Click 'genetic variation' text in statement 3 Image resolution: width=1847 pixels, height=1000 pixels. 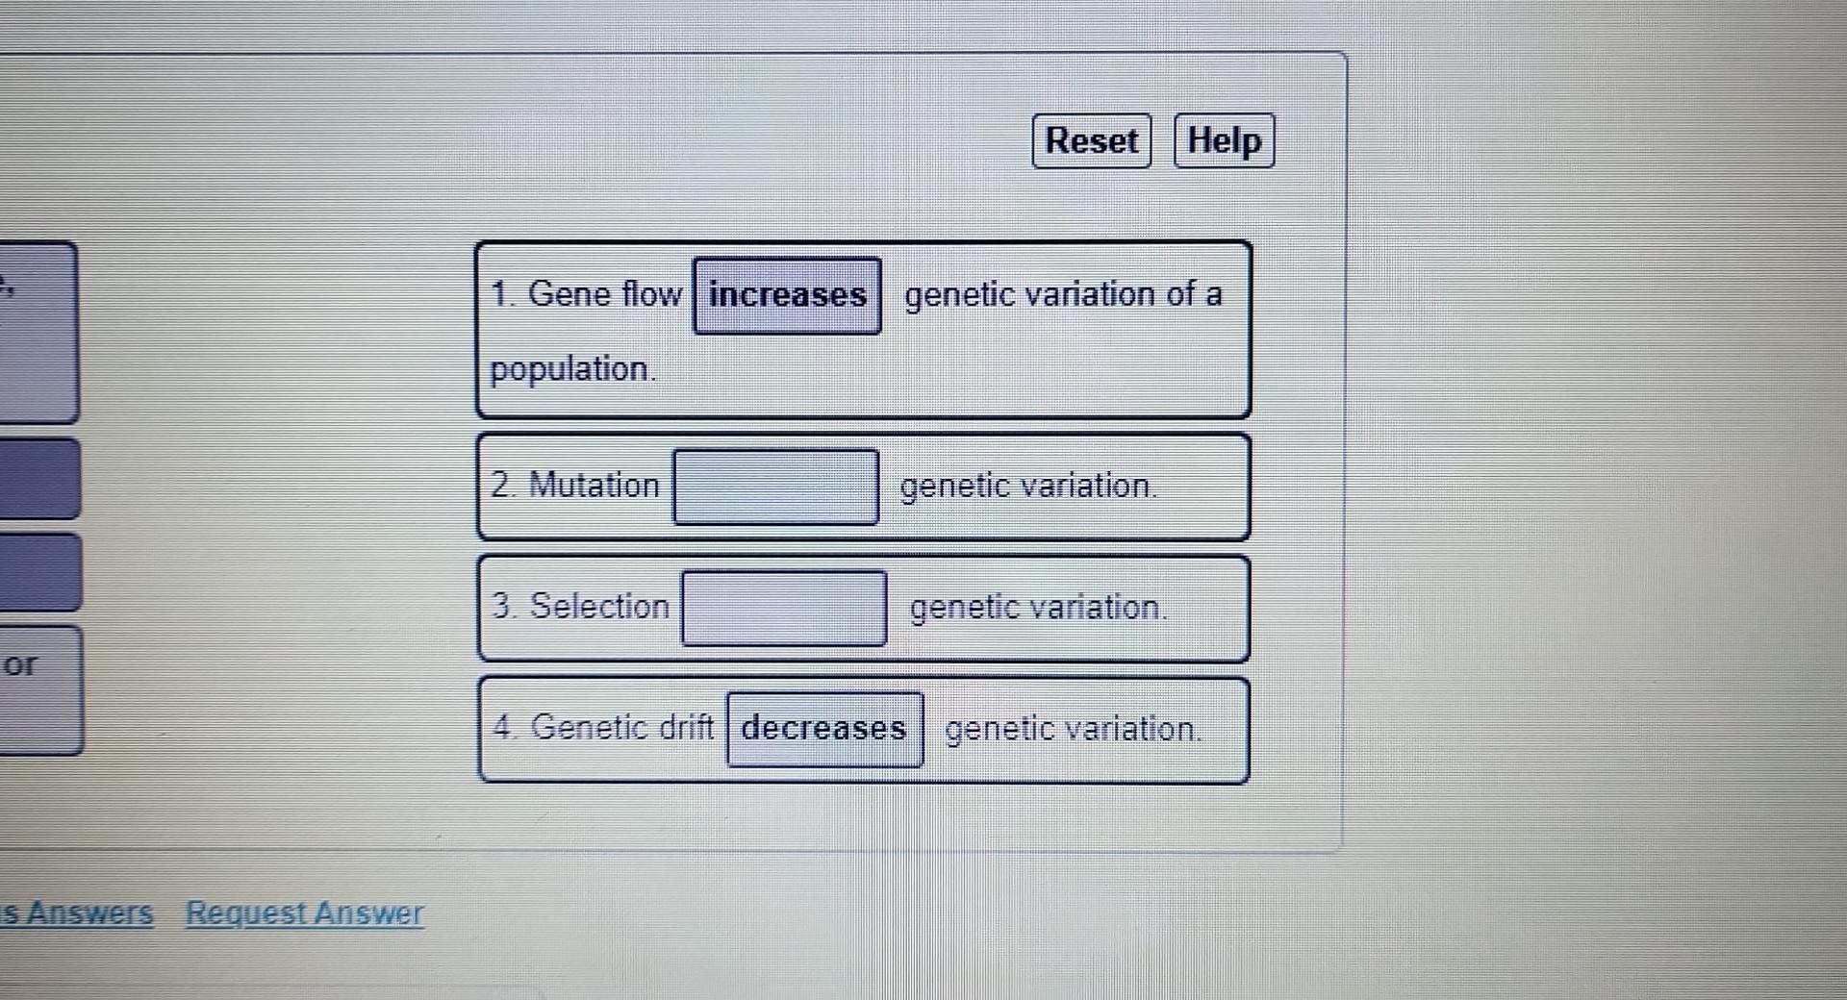click(1037, 606)
